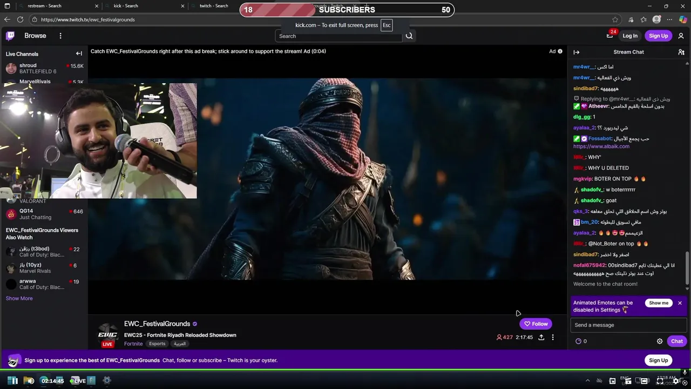Click Sign Up in purple banner

[658, 360]
